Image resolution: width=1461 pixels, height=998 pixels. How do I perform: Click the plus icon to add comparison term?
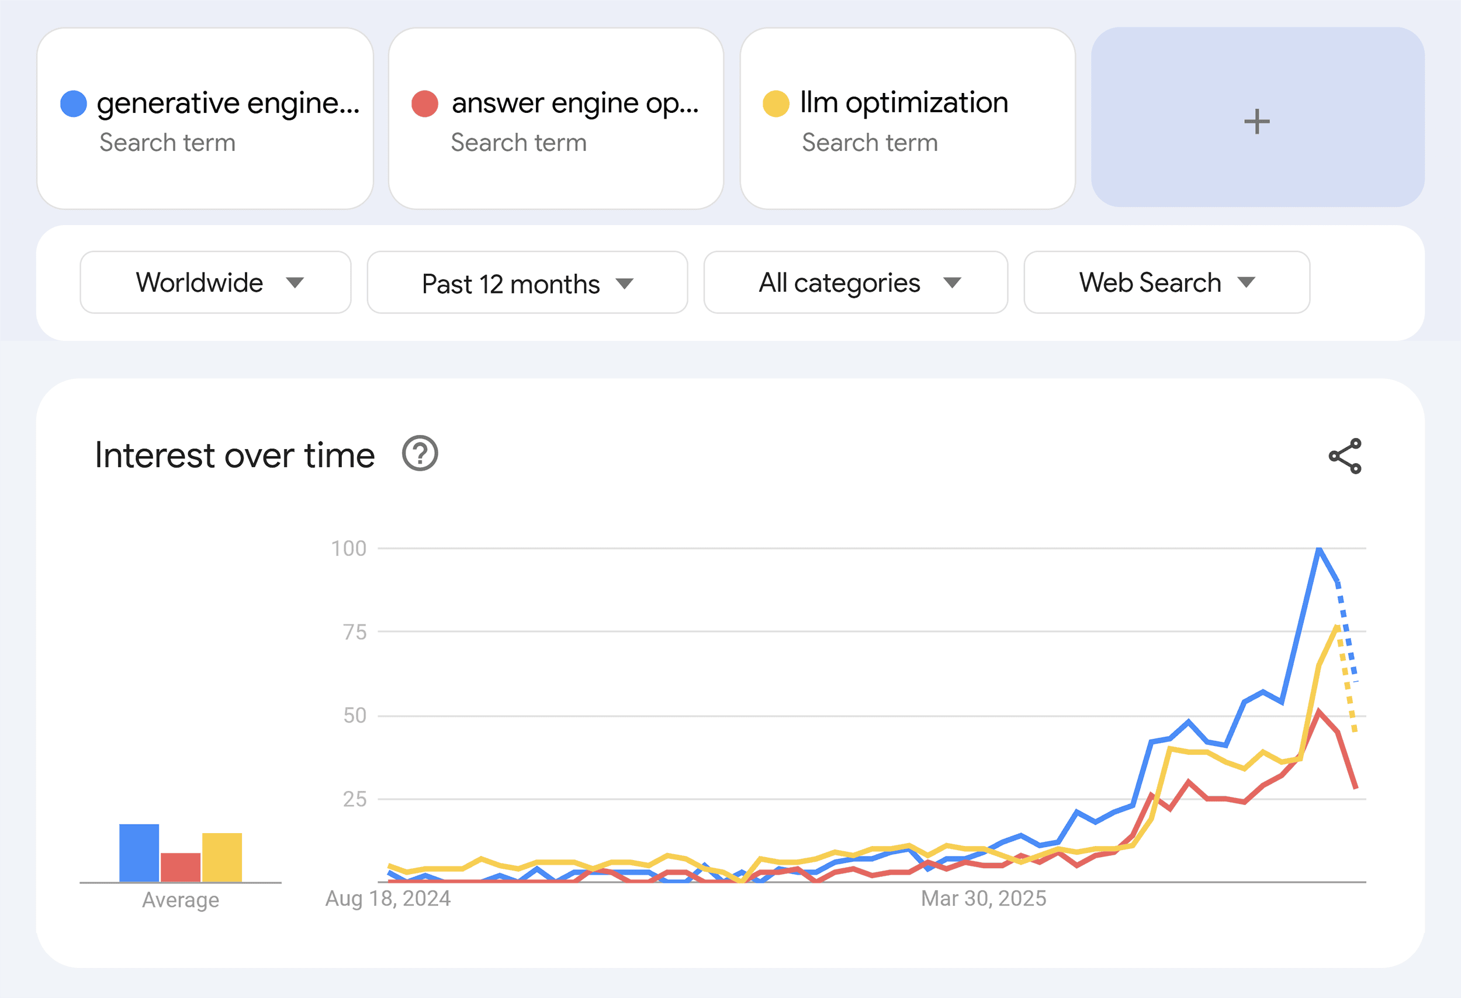(1256, 122)
